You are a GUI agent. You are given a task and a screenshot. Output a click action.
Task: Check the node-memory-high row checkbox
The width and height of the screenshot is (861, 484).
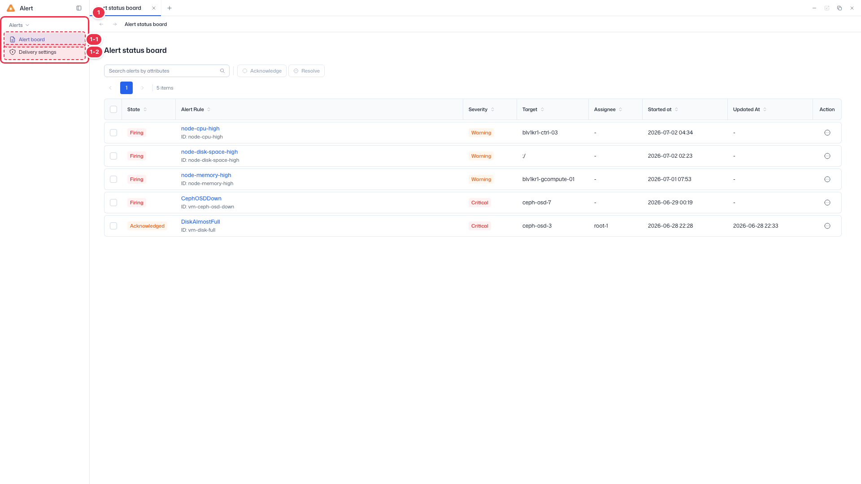(113, 179)
